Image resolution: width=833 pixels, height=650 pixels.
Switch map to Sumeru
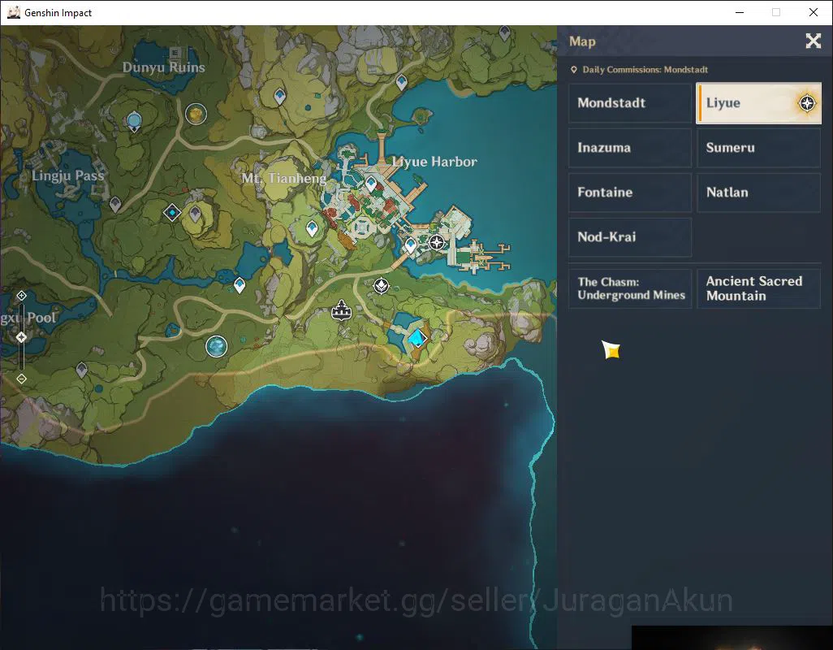[x=758, y=148]
